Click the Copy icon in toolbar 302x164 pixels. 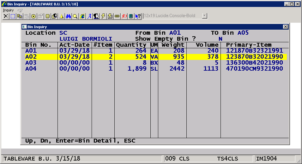click(20, 16)
